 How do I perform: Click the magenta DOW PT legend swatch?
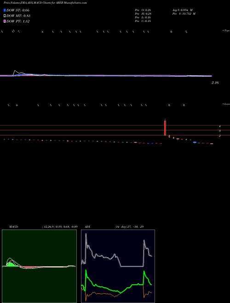[5, 21]
